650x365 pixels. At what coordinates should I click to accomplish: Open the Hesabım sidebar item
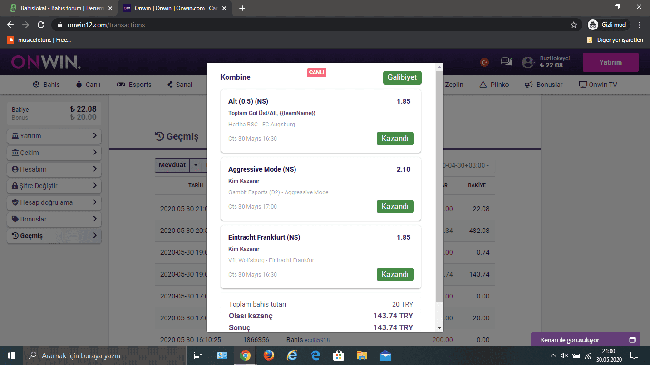coord(54,169)
